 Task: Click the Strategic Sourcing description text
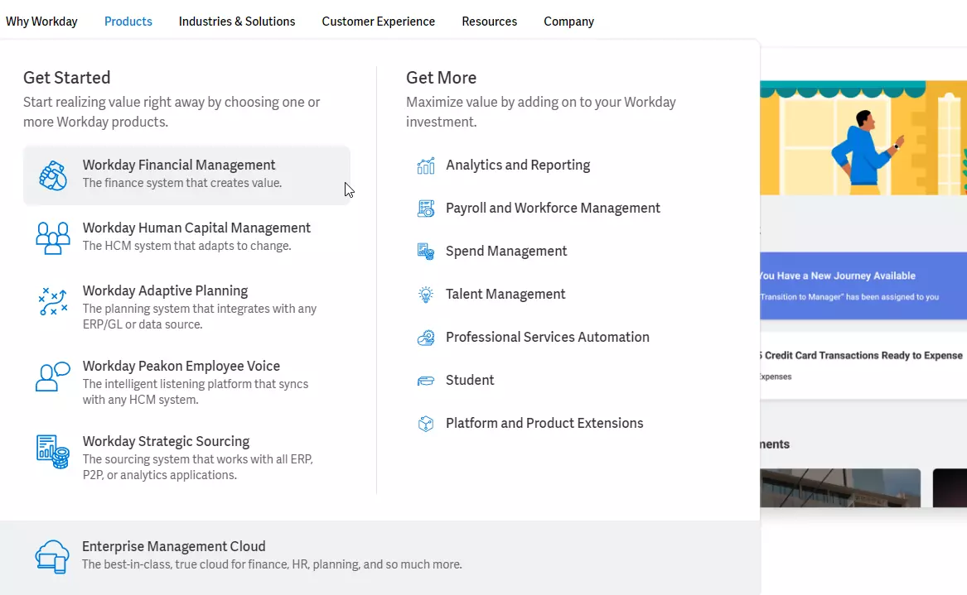point(198,467)
